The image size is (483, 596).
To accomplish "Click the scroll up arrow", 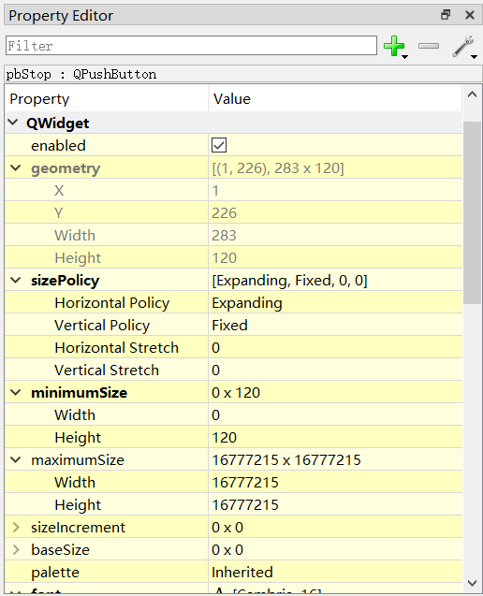I will pos(472,94).
